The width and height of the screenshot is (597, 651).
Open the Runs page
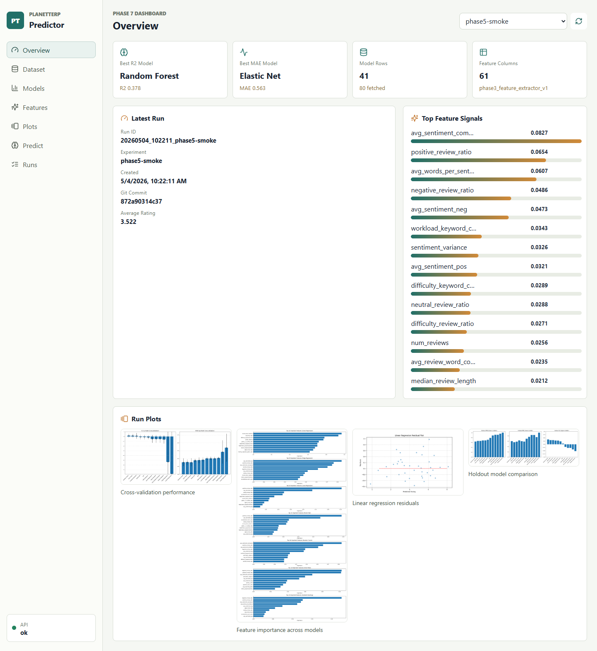pos(51,164)
